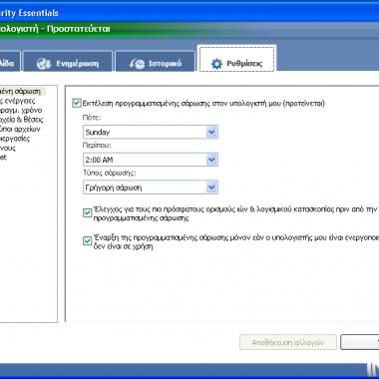
Task: Click the Αποθήκευση αλλαγών button
Action: click(x=288, y=342)
